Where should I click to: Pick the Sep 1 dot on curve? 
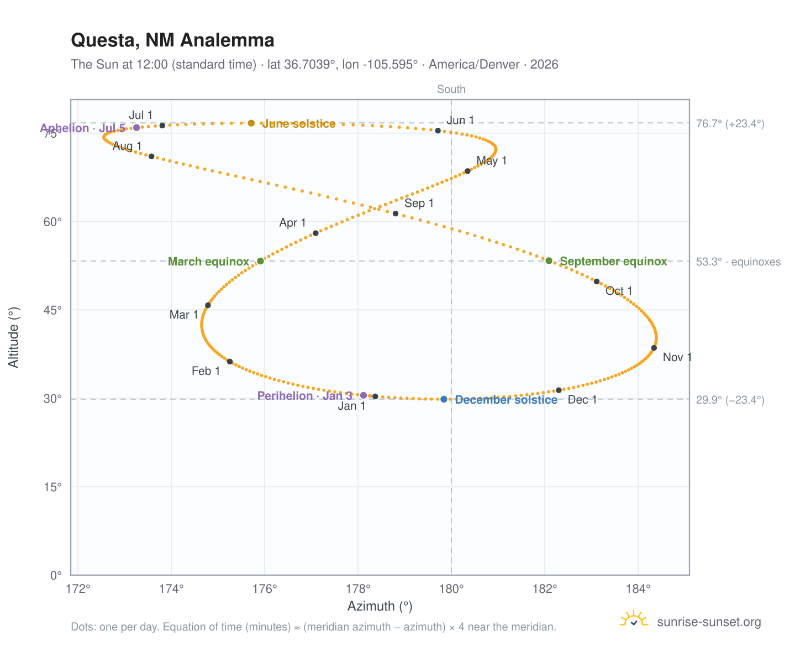coord(396,213)
